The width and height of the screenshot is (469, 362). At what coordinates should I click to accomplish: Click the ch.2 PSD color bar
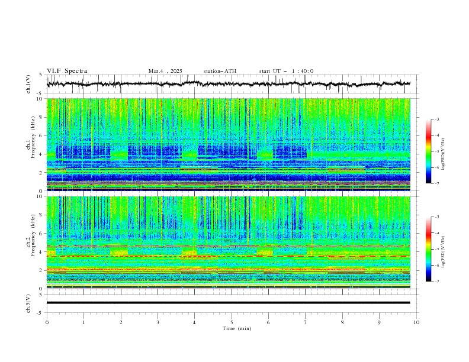tap(428, 249)
